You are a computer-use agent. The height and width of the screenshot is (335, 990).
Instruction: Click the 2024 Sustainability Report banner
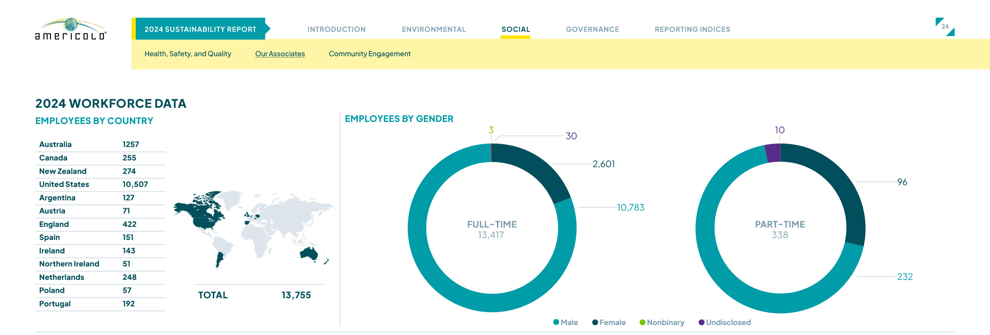tap(200, 29)
